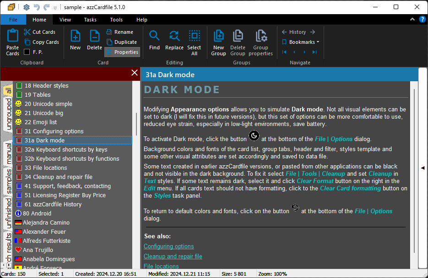Open card Properties
This screenshot has height=278, width=428.
point(122,52)
